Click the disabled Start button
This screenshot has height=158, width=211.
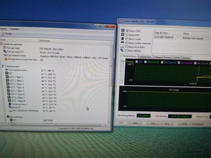click(121, 122)
